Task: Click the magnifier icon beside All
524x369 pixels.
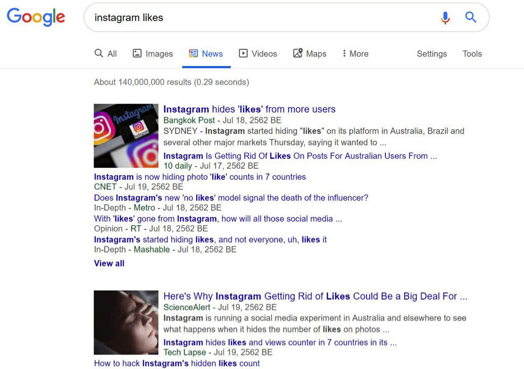Action: click(x=98, y=54)
